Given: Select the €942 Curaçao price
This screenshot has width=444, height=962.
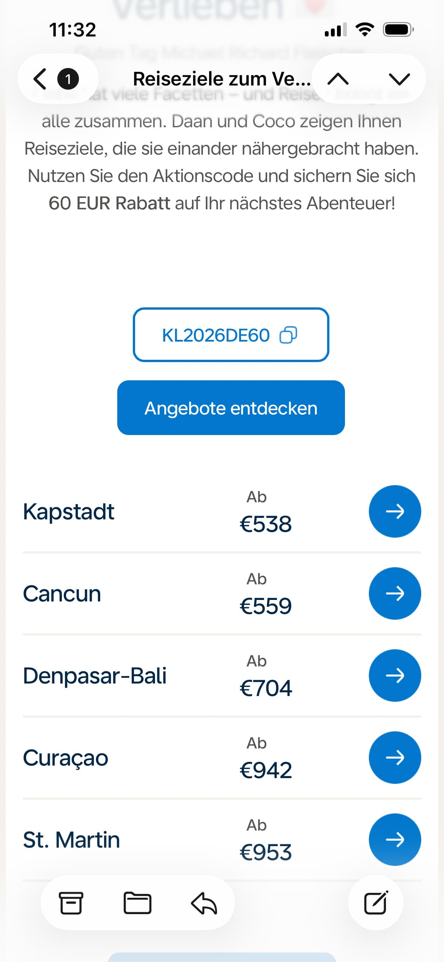Looking at the screenshot, I should [x=266, y=770].
